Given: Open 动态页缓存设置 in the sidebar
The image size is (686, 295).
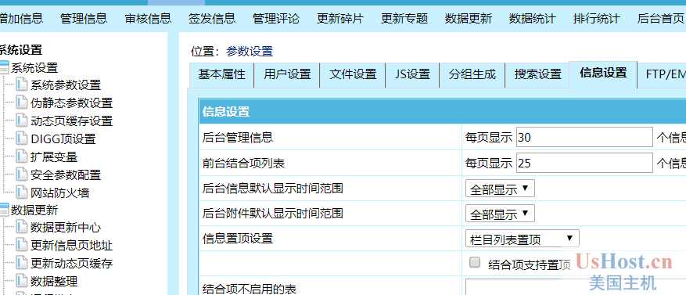Looking at the screenshot, I should tap(72, 121).
